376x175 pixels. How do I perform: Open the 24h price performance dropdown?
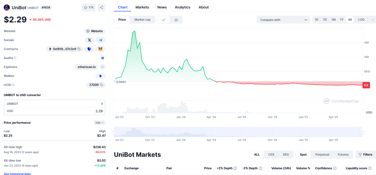pos(100,123)
